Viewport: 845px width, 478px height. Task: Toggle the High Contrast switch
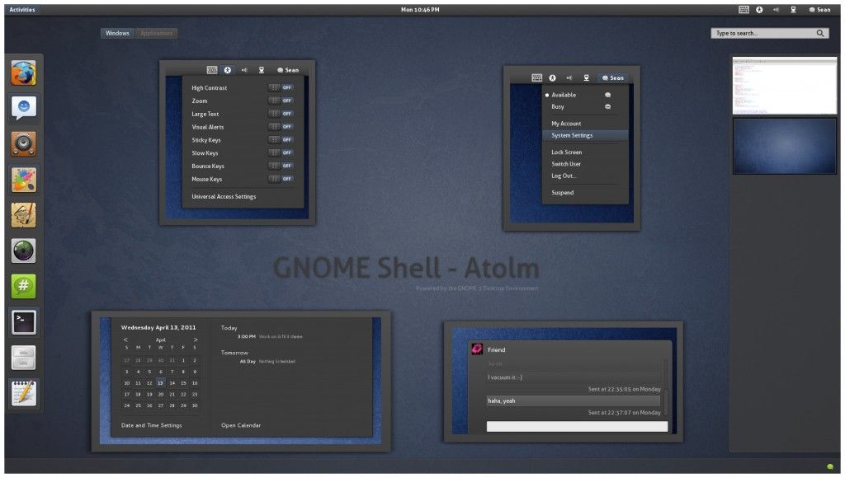click(281, 87)
